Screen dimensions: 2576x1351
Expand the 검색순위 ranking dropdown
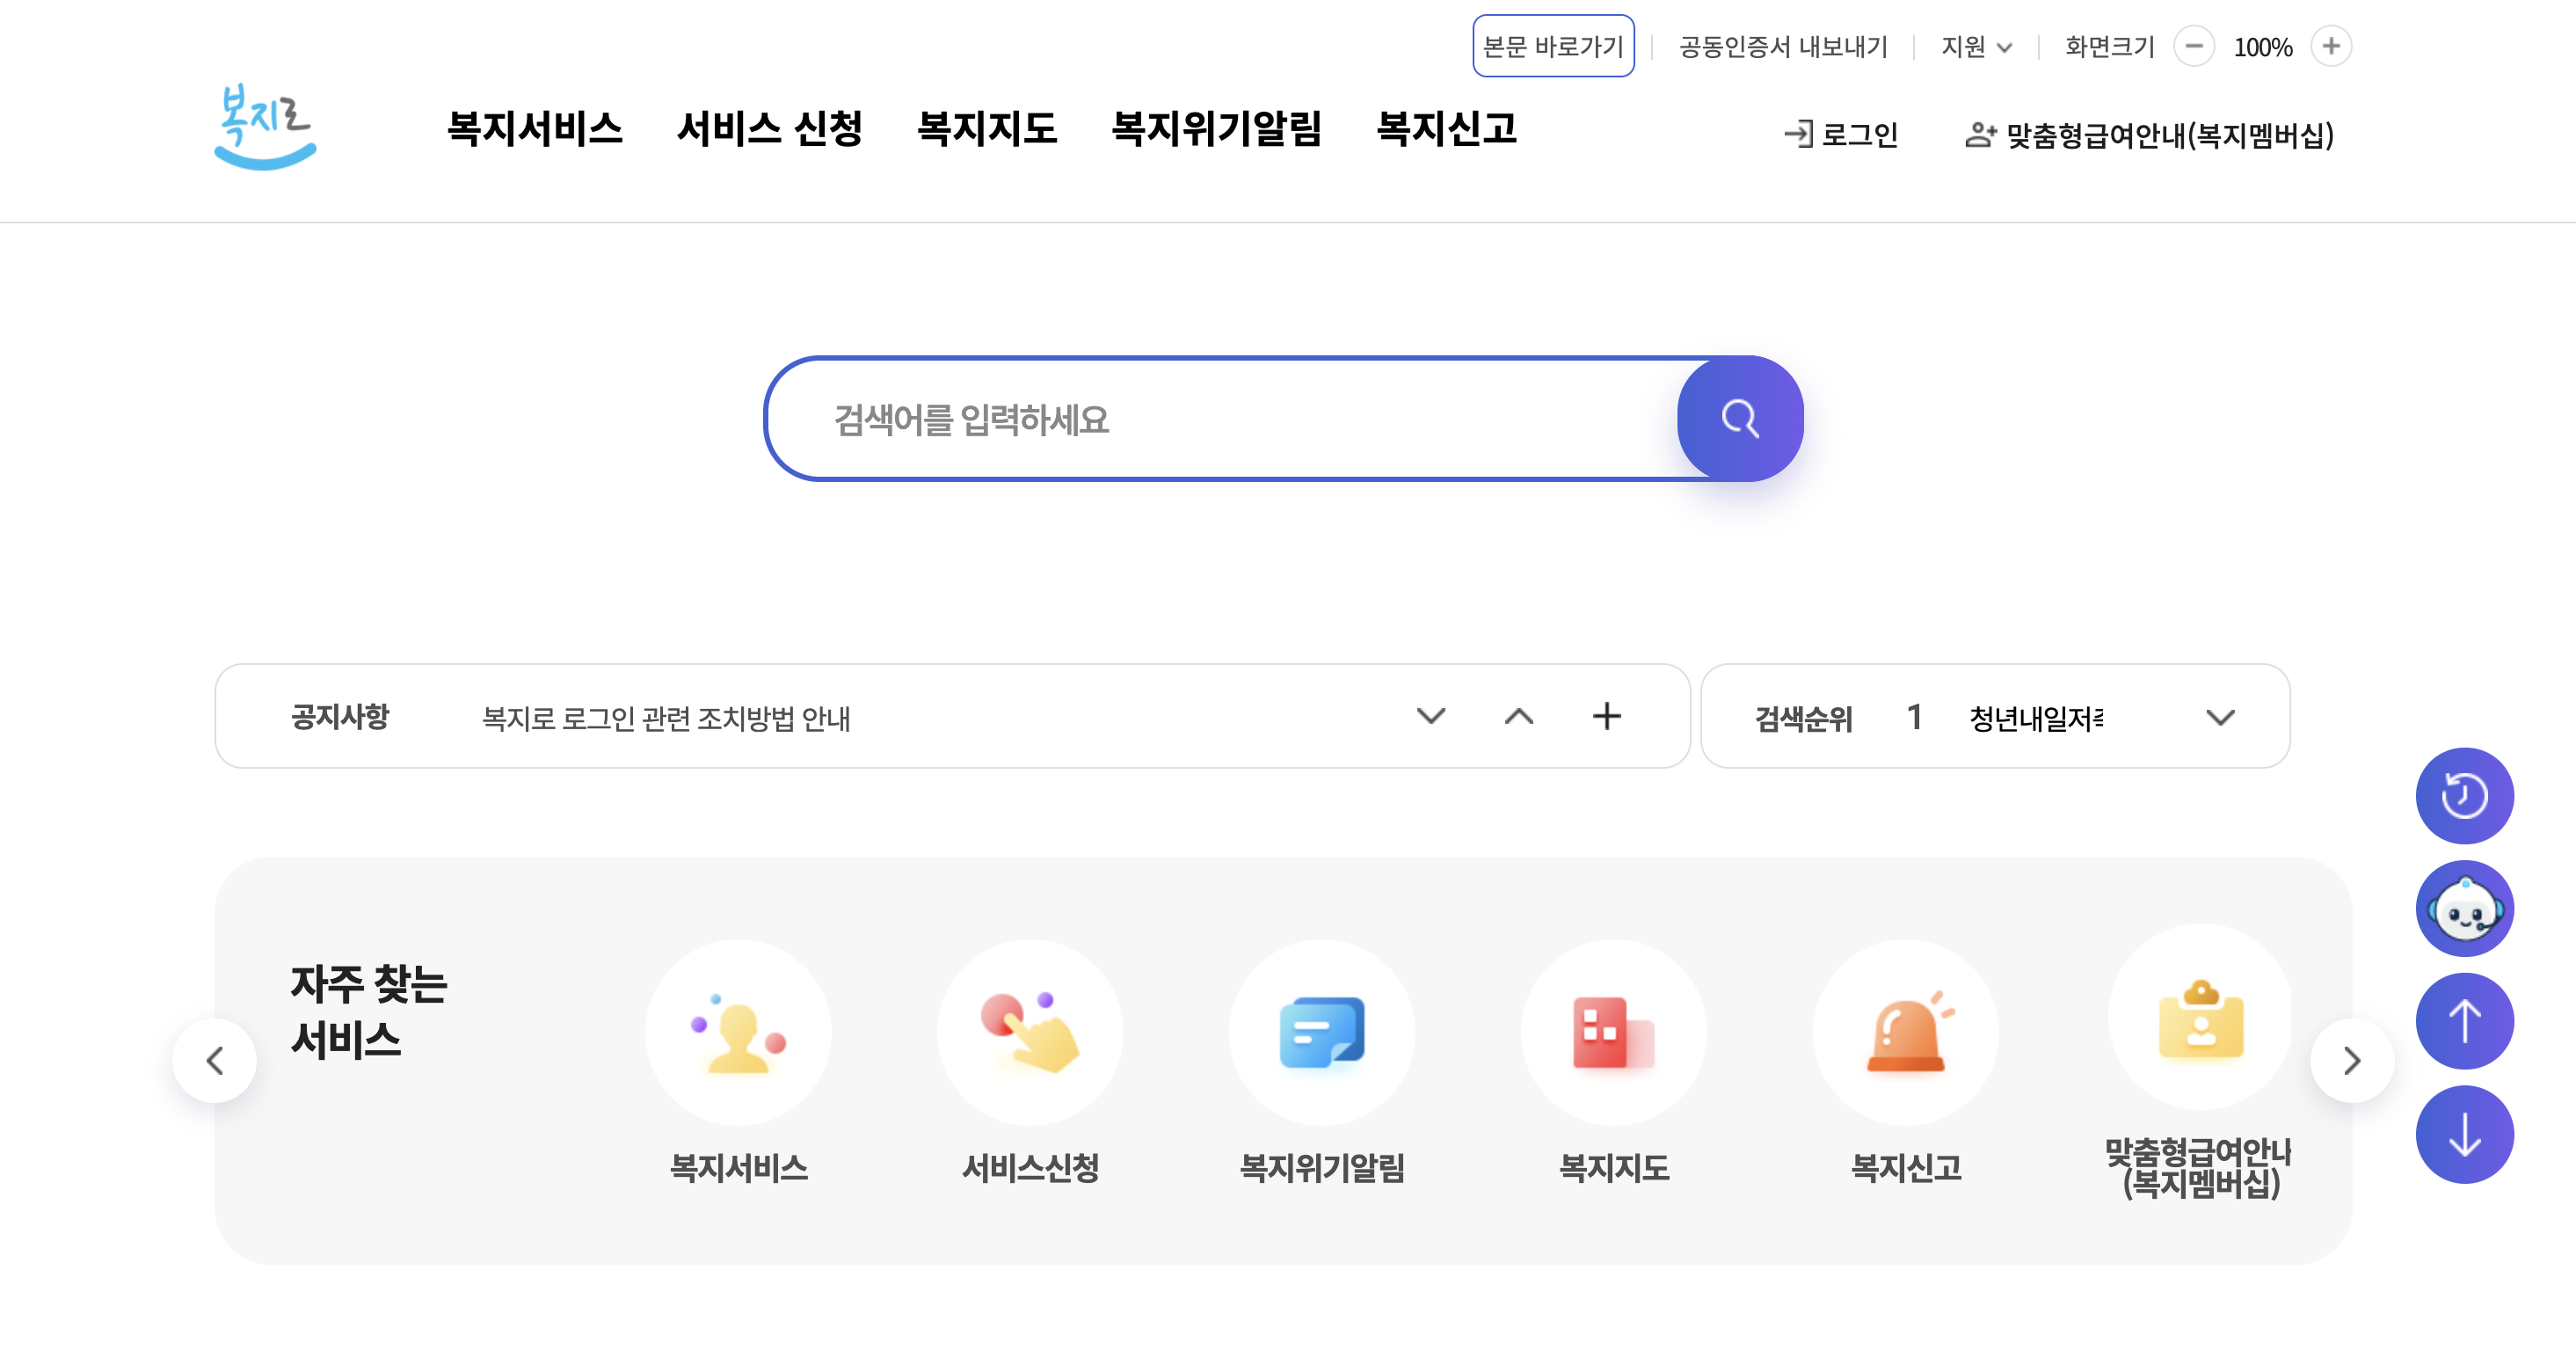click(x=2220, y=718)
